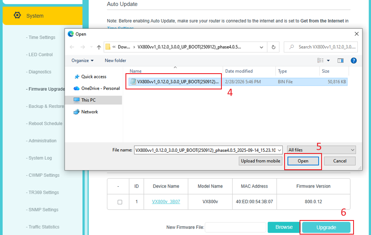Click the Network icon in navigation pane
371x235 pixels.
click(76, 112)
